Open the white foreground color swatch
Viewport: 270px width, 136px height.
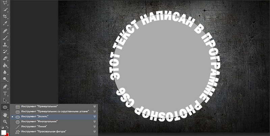[4, 132]
